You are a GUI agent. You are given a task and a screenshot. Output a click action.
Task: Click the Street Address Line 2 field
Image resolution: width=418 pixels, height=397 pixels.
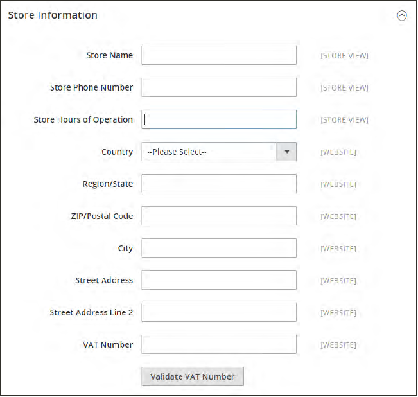[219, 313]
